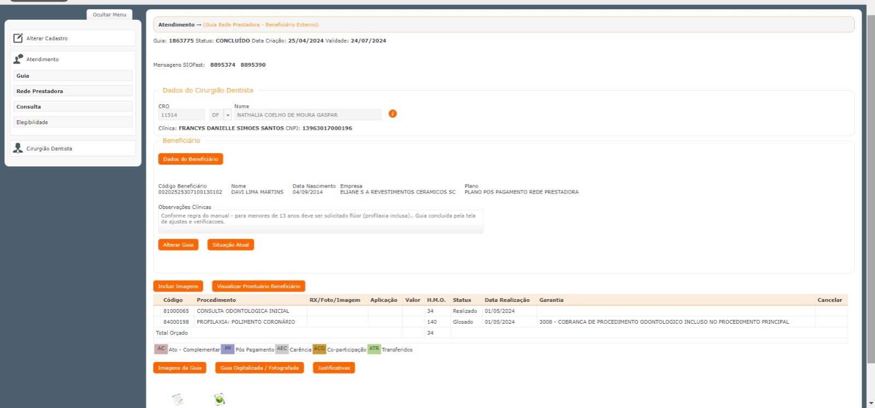Click the green checkmark document icon
Viewport: 875px width, 408px height.
[219, 399]
